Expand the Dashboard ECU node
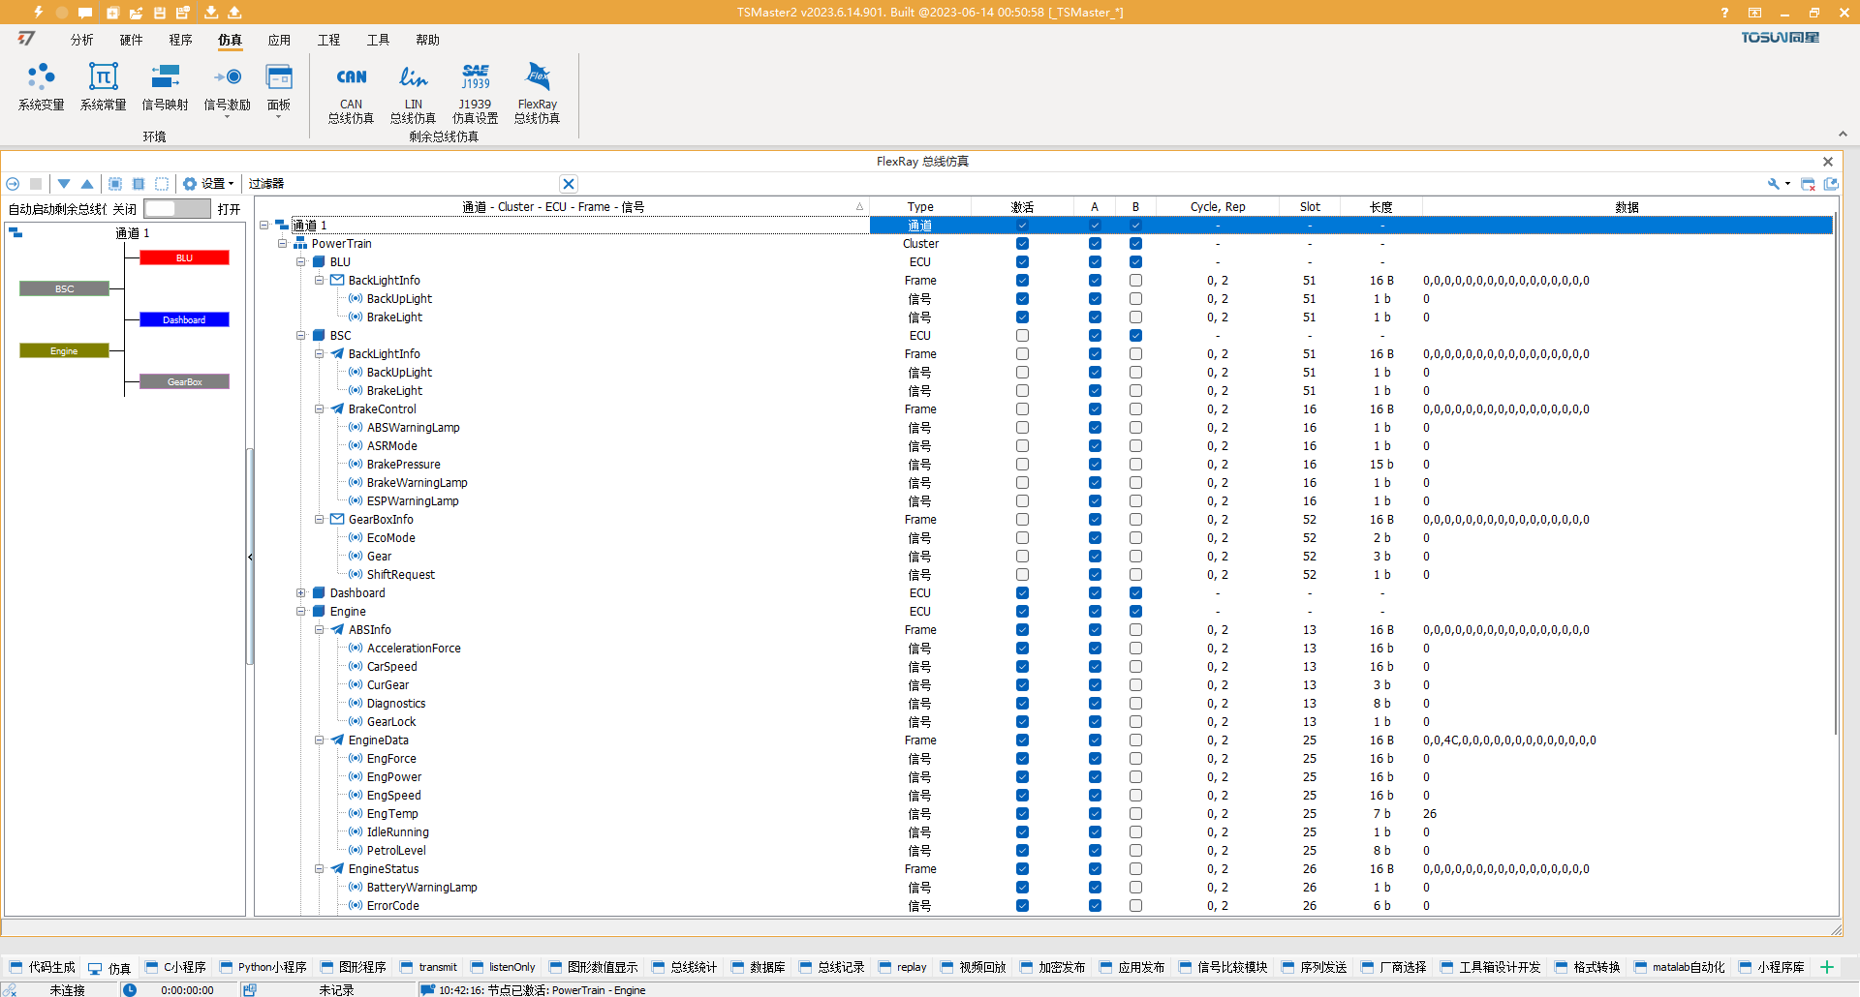The height and width of the screenshot is (997, 1860). coord(301,592)
